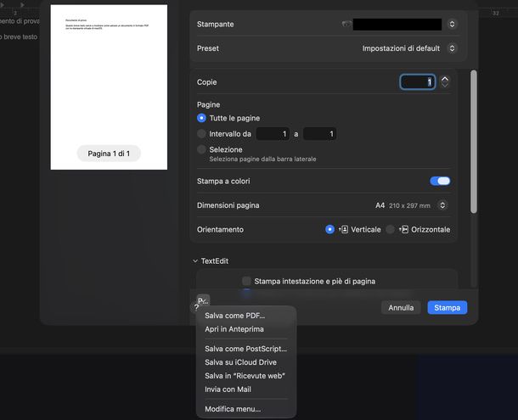Click the printer icon beside Stampante
Viewport: 518px width, 420px height.
pyautogui.click(x=346, y=24)
